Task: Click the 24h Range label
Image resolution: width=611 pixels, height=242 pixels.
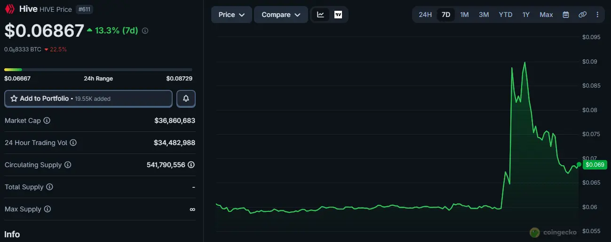Action: coord(98,79)
